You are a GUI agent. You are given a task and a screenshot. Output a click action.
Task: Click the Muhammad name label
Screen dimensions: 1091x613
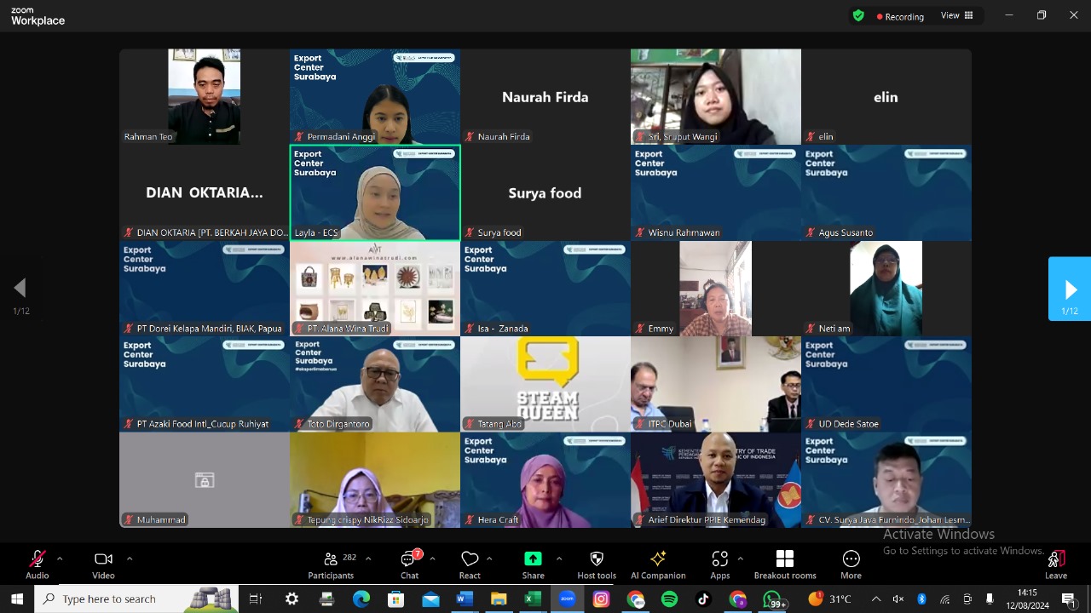pyautogui.click(x=161, y=519)
